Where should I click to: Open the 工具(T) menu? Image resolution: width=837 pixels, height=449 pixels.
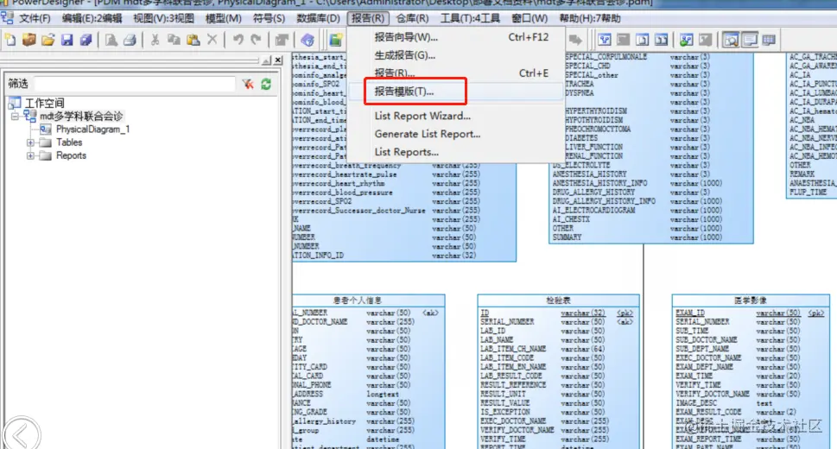(x=470, y=18)
